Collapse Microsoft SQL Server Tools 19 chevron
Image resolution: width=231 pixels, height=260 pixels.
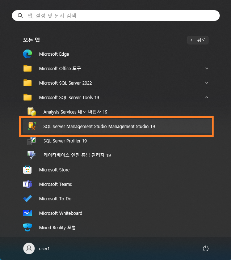pyautogui.click(x=207, y=97)
